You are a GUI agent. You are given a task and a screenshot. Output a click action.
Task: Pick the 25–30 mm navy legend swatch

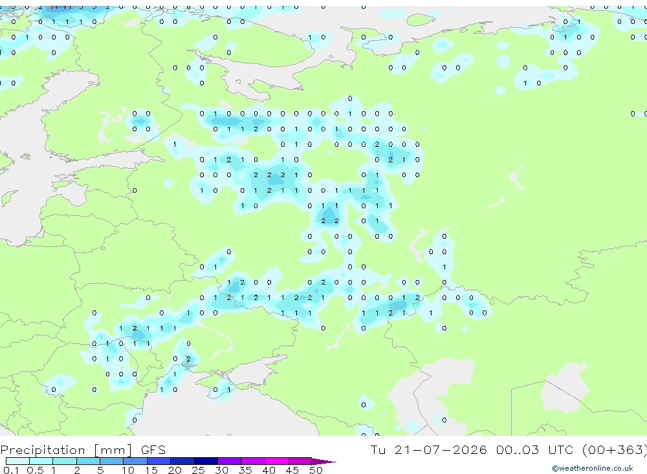point(206,461)
